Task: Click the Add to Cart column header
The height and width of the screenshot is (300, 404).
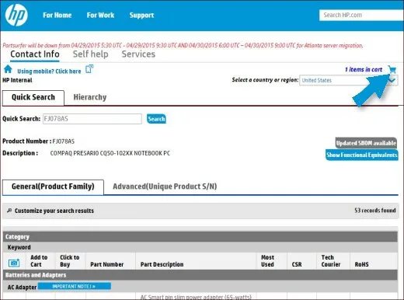Action: point(39,261)
